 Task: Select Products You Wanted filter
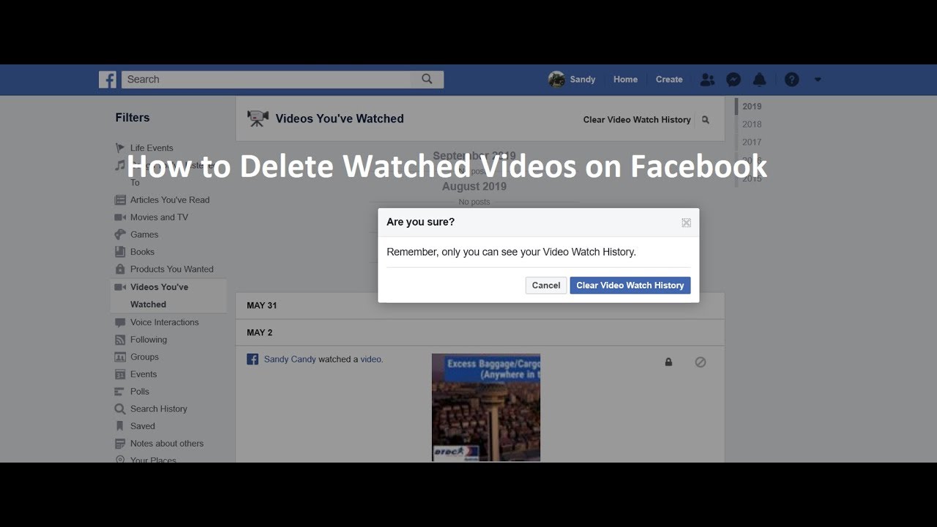(x=172, y=269)
